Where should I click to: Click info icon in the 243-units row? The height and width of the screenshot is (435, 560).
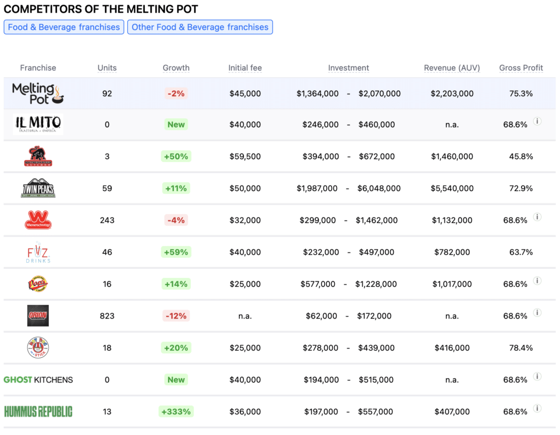click(x=537, y=217)
